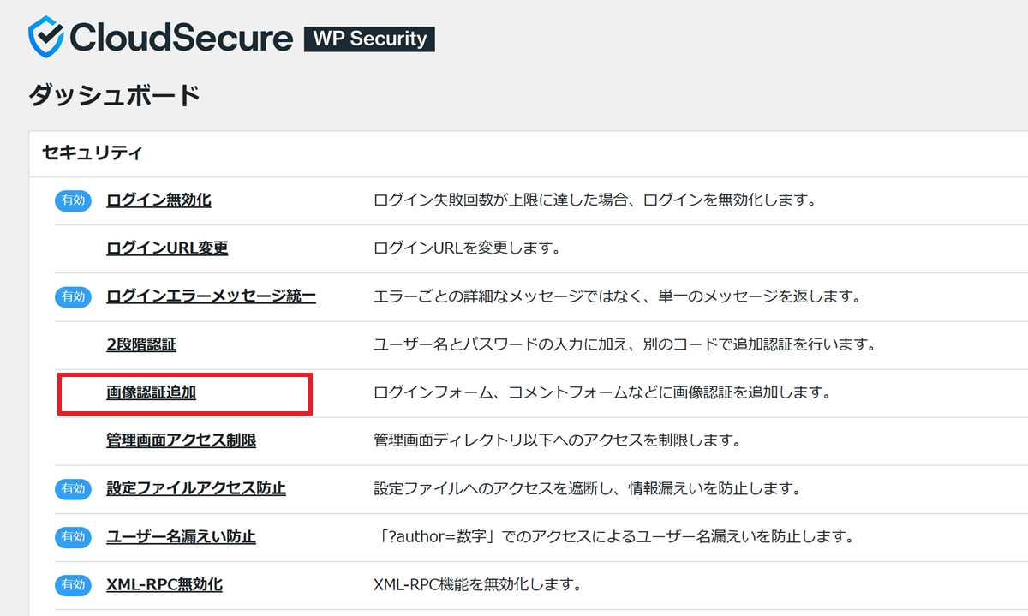
Task: Open the XML-RPC無効化 settings link
Action: click(x=164, y=585)
